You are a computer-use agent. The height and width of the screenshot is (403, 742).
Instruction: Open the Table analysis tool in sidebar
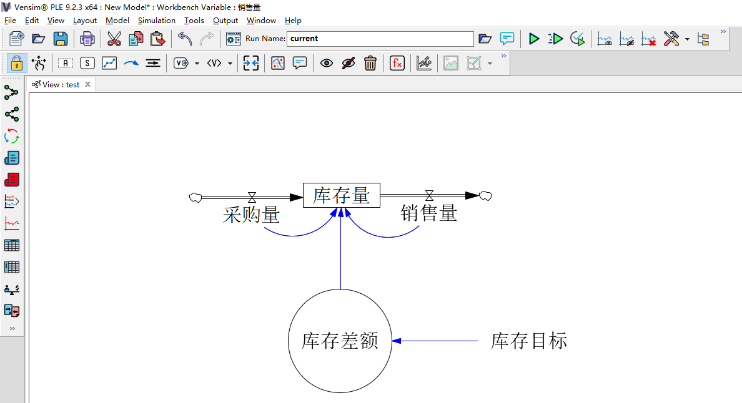pyautogui.click(x=12, y=245)
